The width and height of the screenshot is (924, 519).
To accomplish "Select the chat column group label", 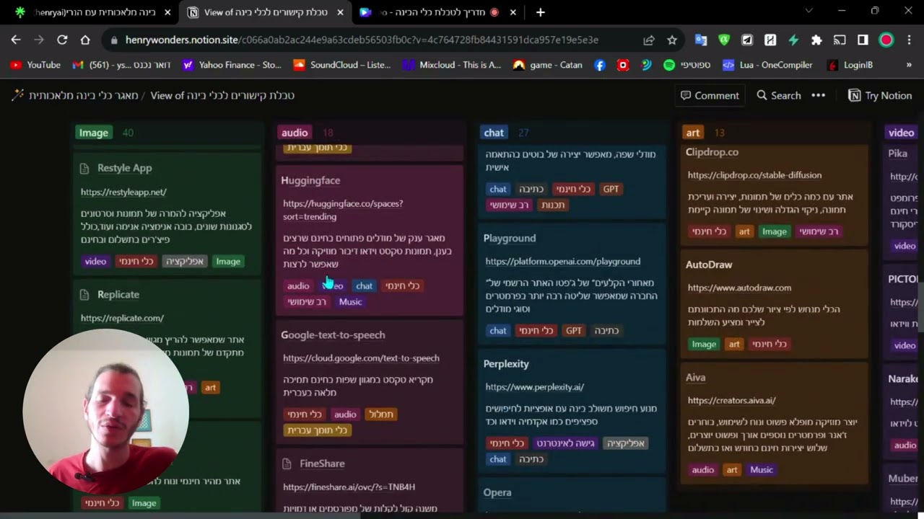I will (494, 133).
